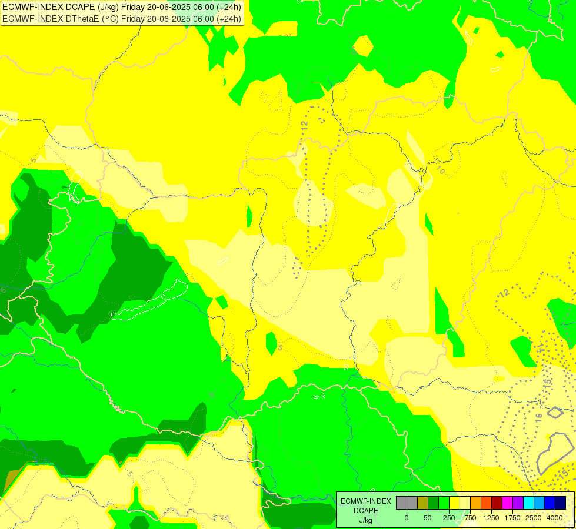Click the contour label 14 on map

pos(540,349)
